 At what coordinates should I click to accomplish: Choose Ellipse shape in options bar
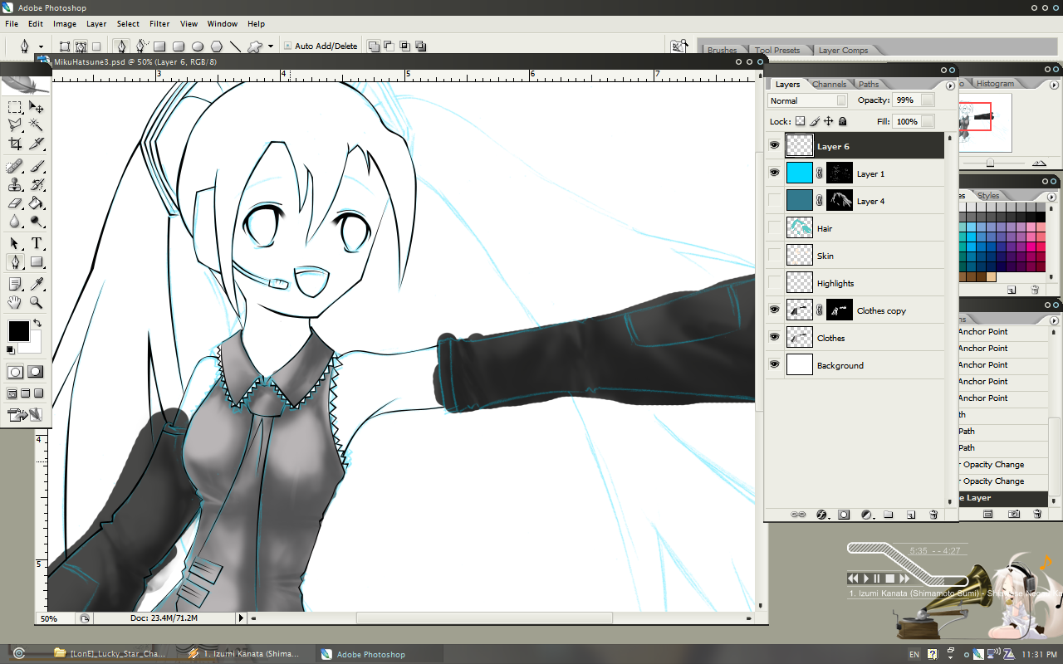pyautogui.click(x=198, y=46)
